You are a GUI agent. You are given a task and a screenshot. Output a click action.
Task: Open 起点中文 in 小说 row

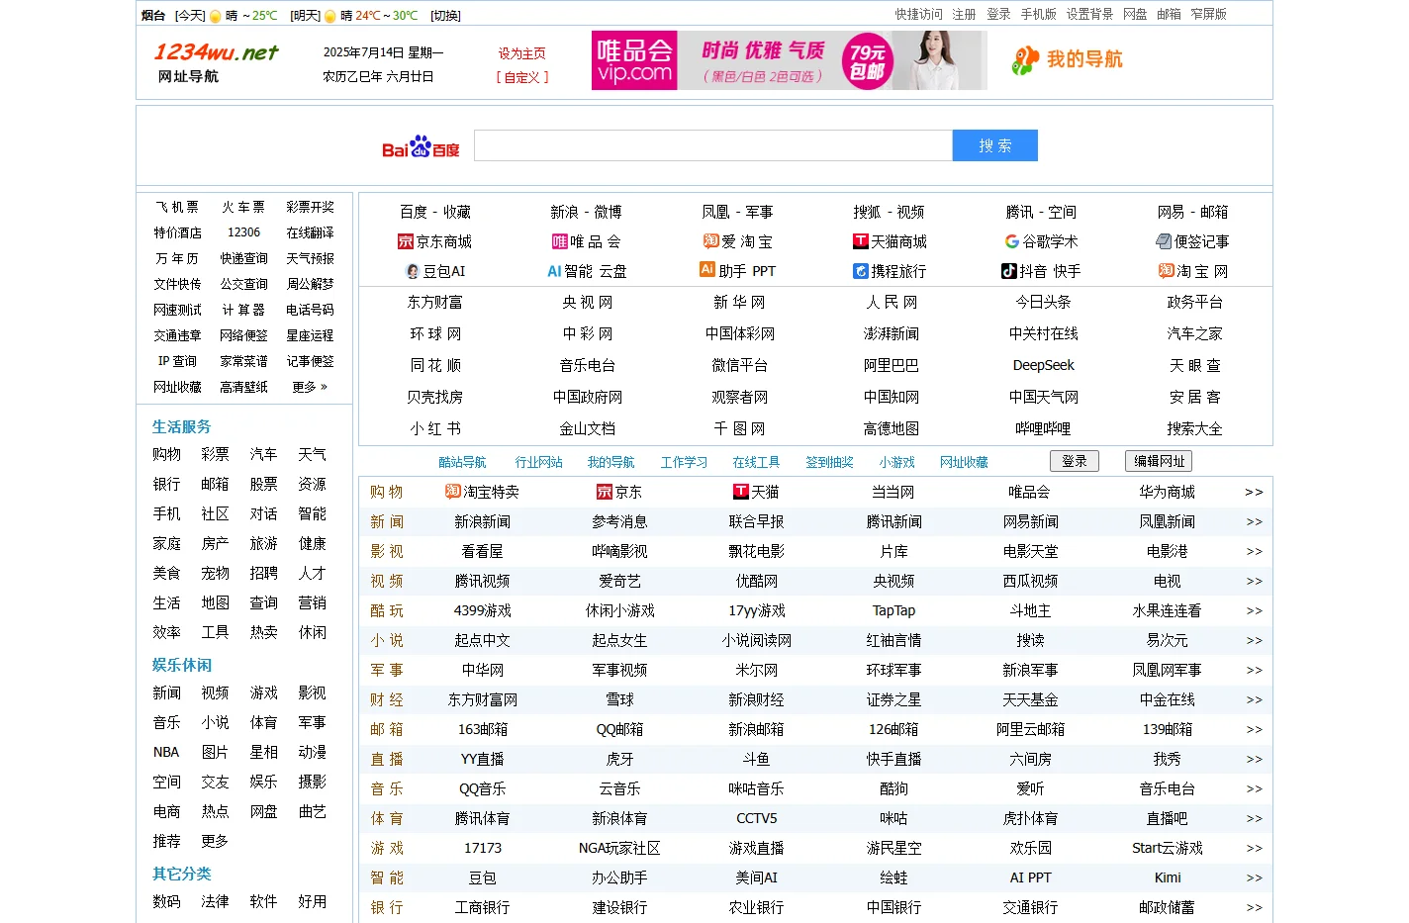tap(482, 640)
